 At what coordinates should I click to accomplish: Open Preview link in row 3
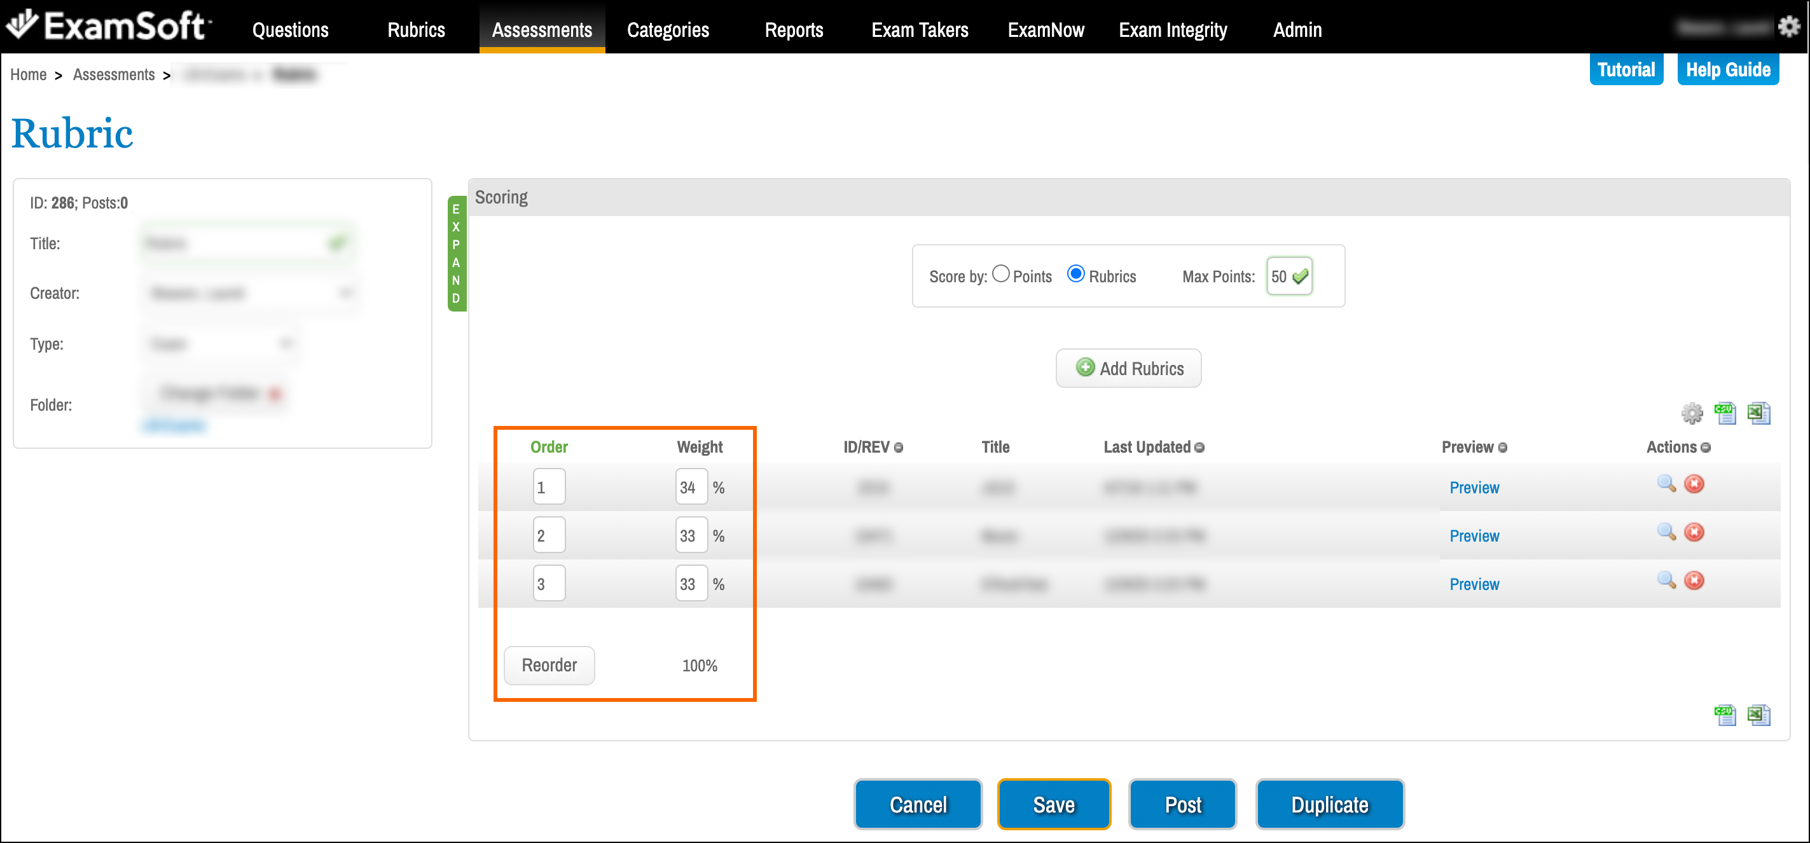point(1474,584)
